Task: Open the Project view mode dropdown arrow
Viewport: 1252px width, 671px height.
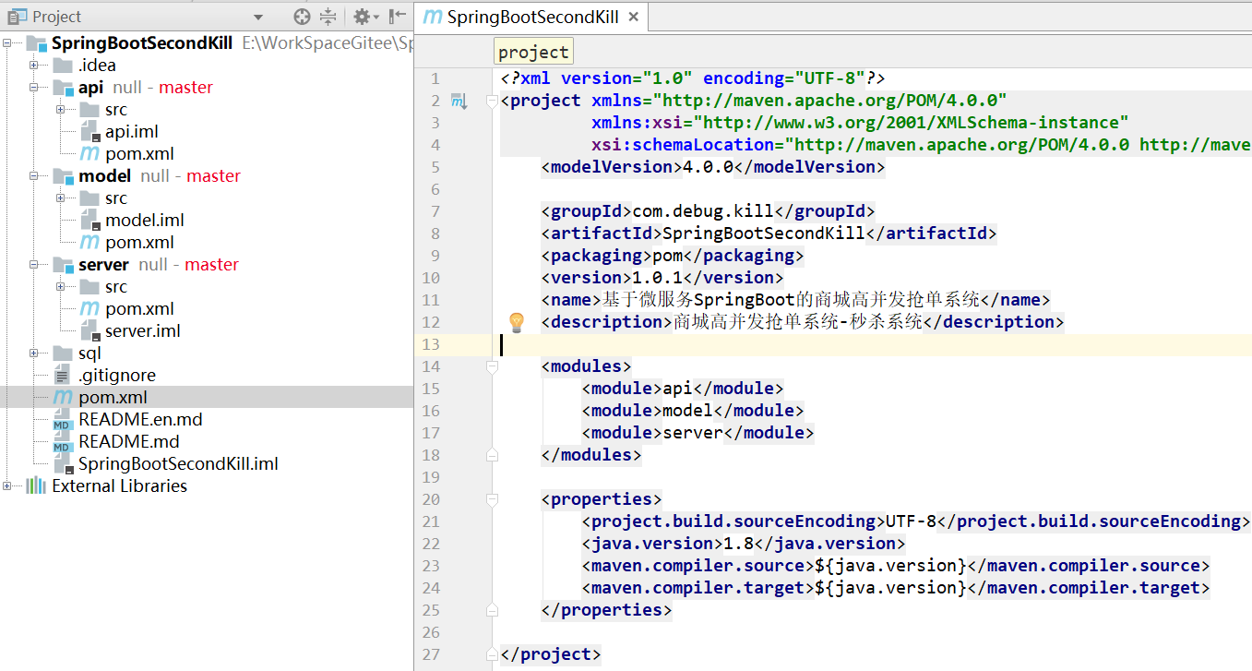Action: click(x=258, y=18)
